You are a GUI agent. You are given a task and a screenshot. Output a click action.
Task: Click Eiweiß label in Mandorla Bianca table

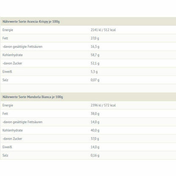(x=7, y=147)
